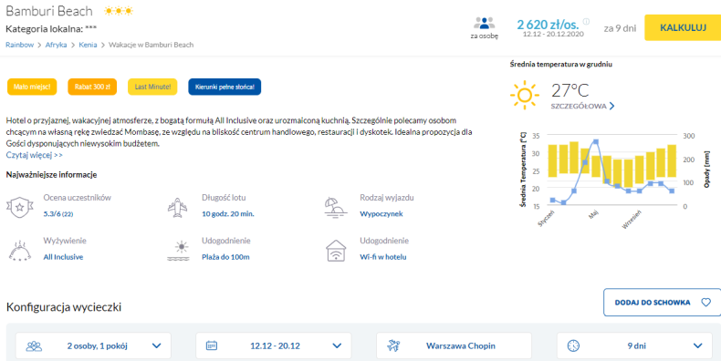The image size is (721, 361).
Task: Click the 'Mało miejsc!' badge
Action: pyautogui.click(x=32, y=87)
